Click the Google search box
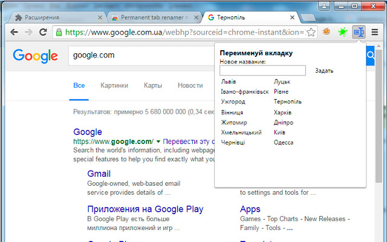This screenshot has height=242, width=387. point(141,56)
